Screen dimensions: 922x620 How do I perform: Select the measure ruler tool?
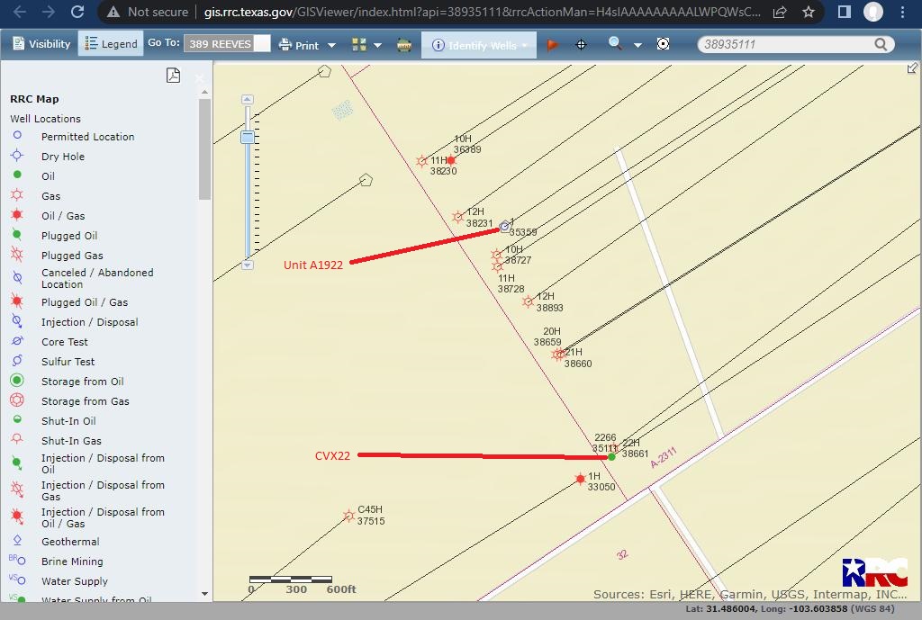coord(404,45)
